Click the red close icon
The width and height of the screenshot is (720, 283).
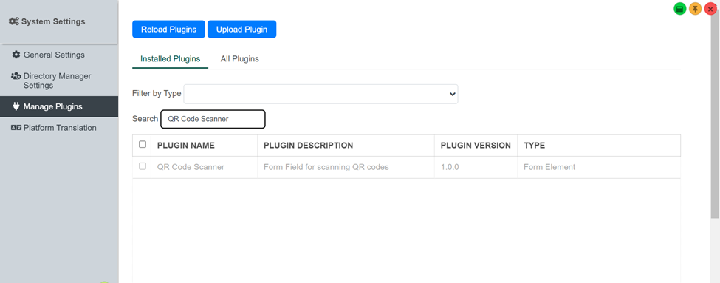pos(710,9)
